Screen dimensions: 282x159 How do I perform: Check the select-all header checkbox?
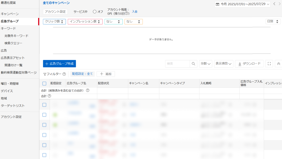point(44,84)
